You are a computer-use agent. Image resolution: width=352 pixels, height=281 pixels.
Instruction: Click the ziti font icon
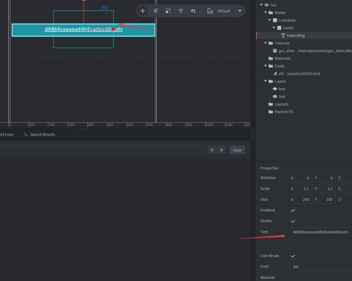tap(275, 73)
